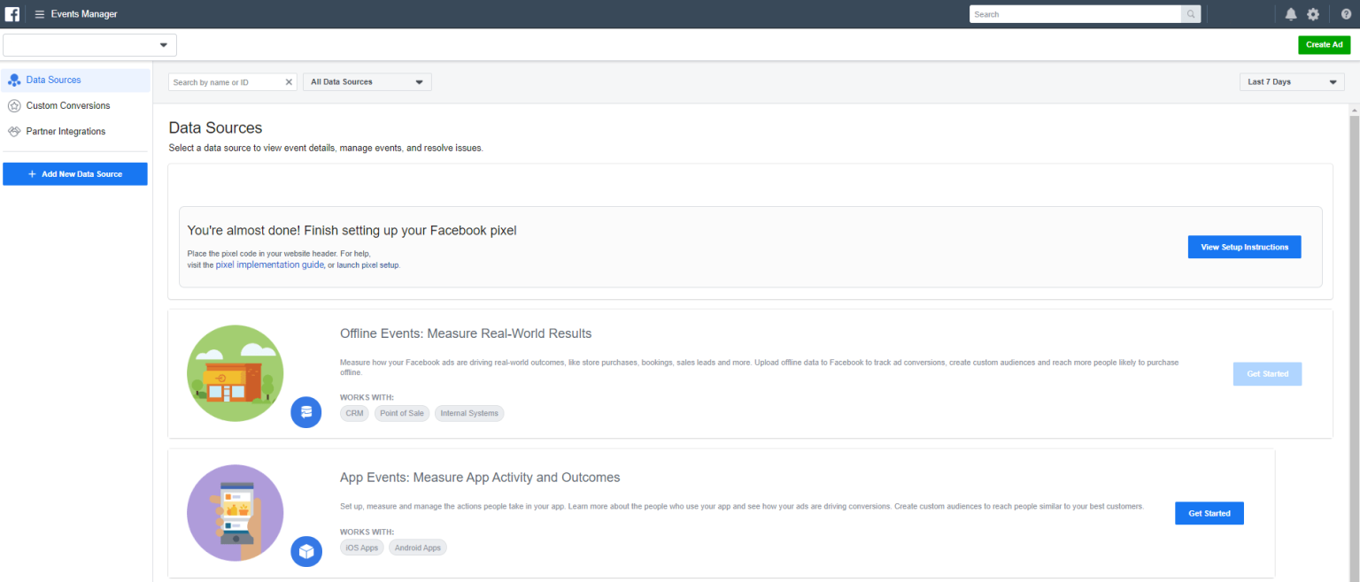
Task: Select Partner Integrations in the sidebar
Action: 65,131
